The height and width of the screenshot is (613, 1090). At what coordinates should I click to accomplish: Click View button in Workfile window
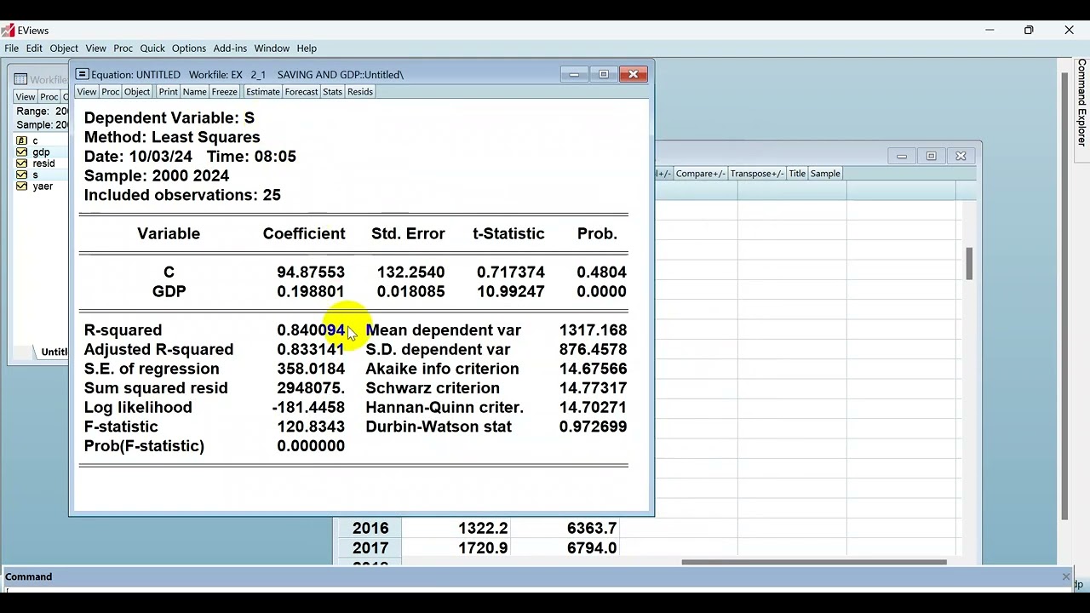click(x=26, y=97)
